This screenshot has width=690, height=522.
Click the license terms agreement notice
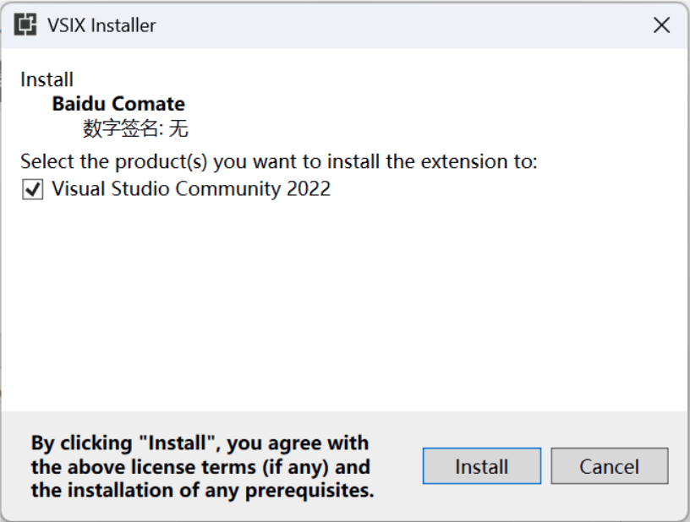(202, 466)
